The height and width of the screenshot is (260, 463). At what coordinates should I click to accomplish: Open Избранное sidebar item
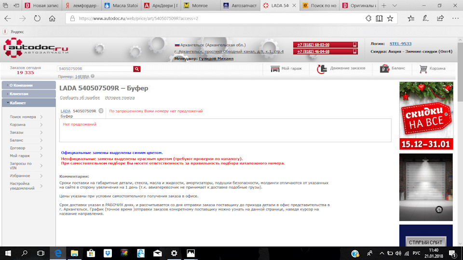coord(26,176)
